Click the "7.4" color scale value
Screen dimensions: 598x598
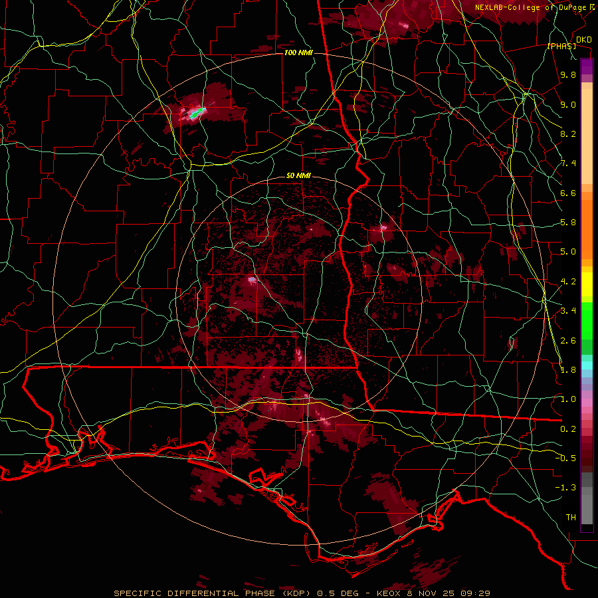568,163
